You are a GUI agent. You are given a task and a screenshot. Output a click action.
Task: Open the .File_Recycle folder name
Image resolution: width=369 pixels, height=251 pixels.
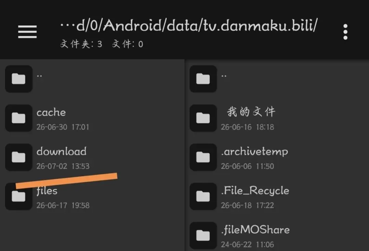[255, 191]
